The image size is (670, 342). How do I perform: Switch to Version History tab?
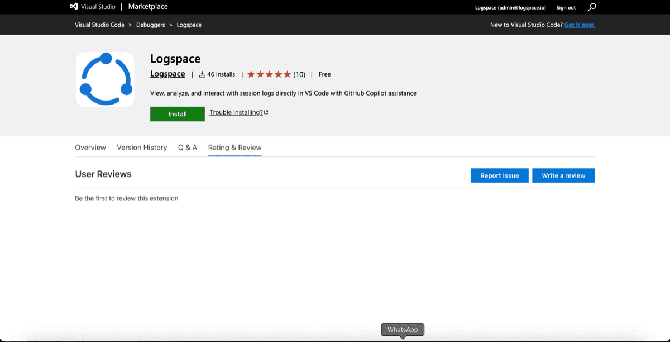[x=142, y=148]
